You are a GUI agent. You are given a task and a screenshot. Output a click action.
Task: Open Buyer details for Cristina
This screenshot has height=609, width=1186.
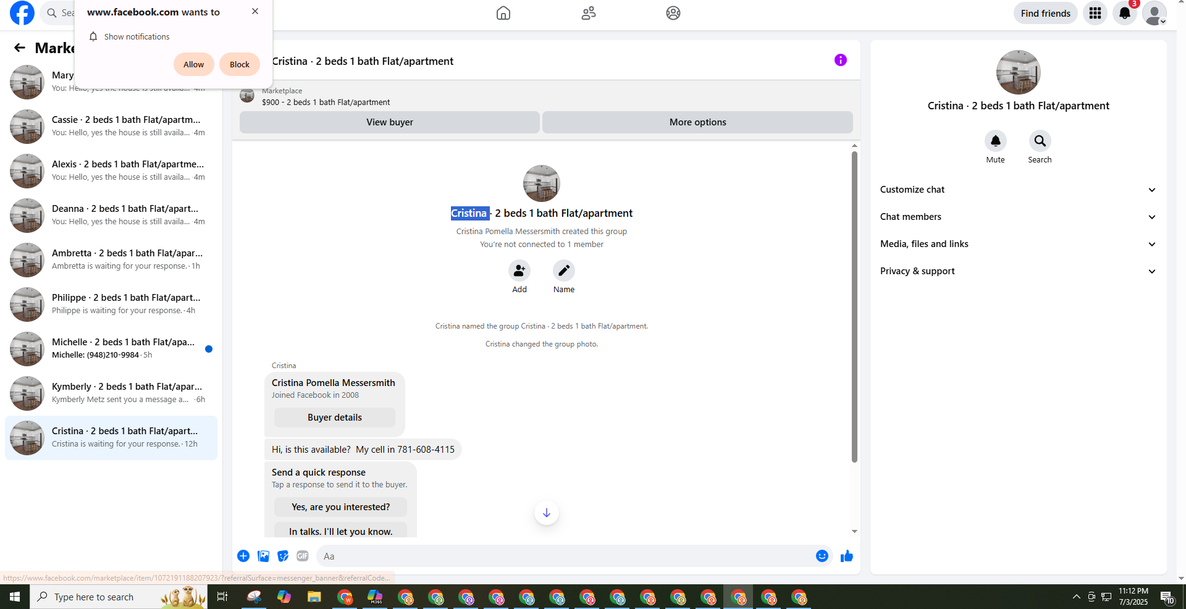pyautogui.click(x=335, y=418)
